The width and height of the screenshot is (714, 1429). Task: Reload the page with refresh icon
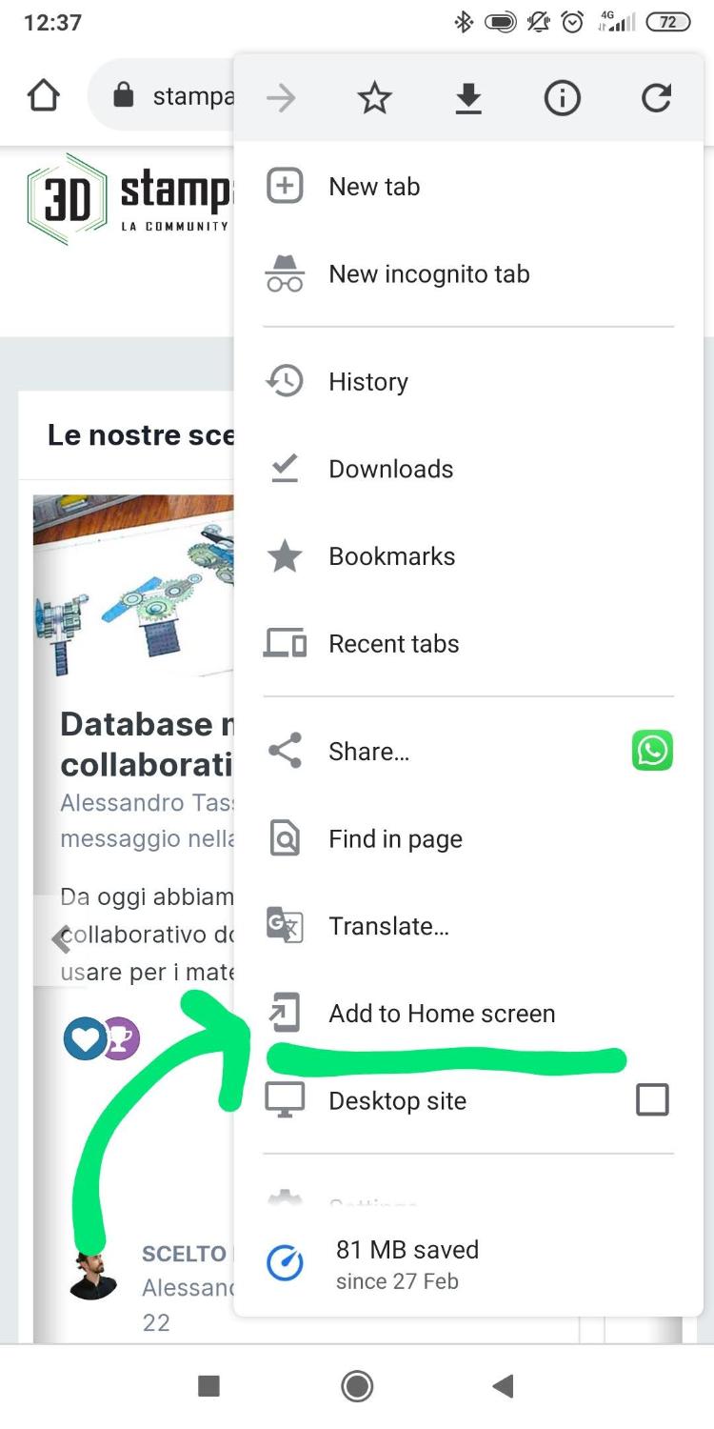656,98
